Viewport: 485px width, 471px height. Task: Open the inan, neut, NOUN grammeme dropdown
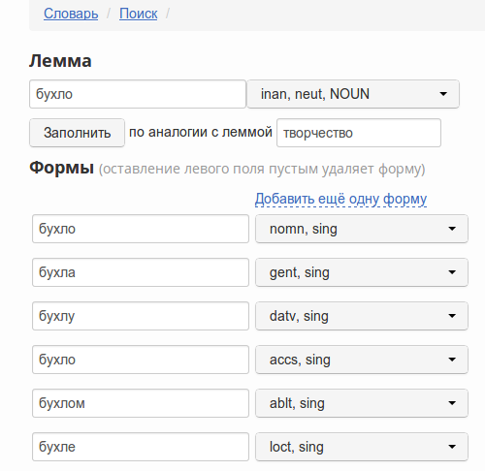[353, 94]
